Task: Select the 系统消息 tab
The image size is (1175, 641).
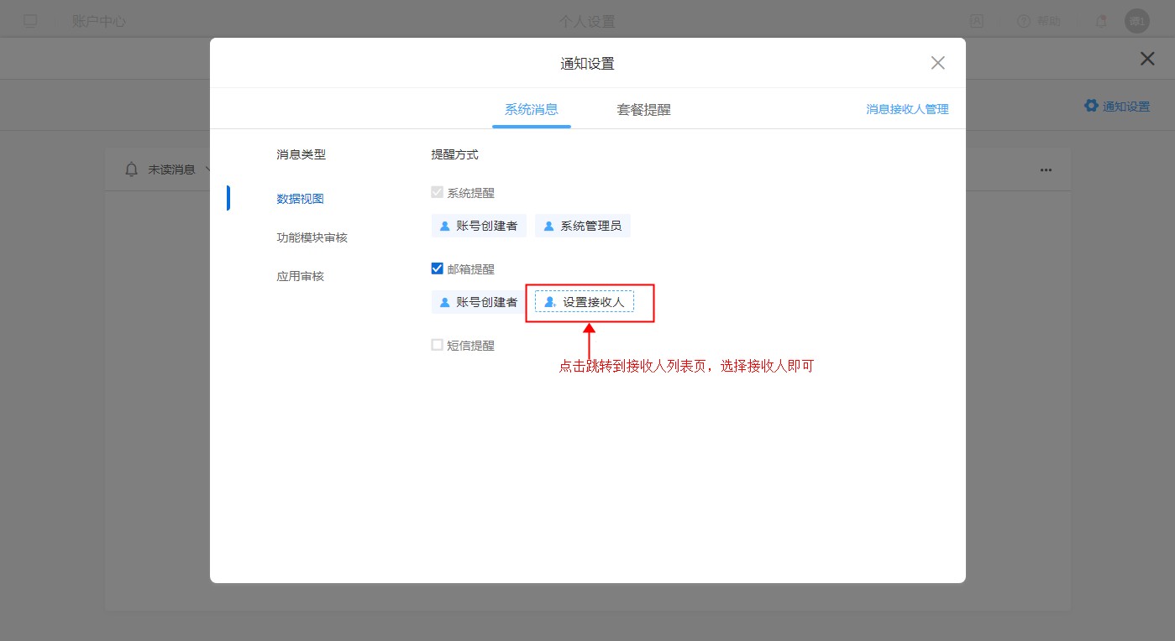Action: coord(531,110)
